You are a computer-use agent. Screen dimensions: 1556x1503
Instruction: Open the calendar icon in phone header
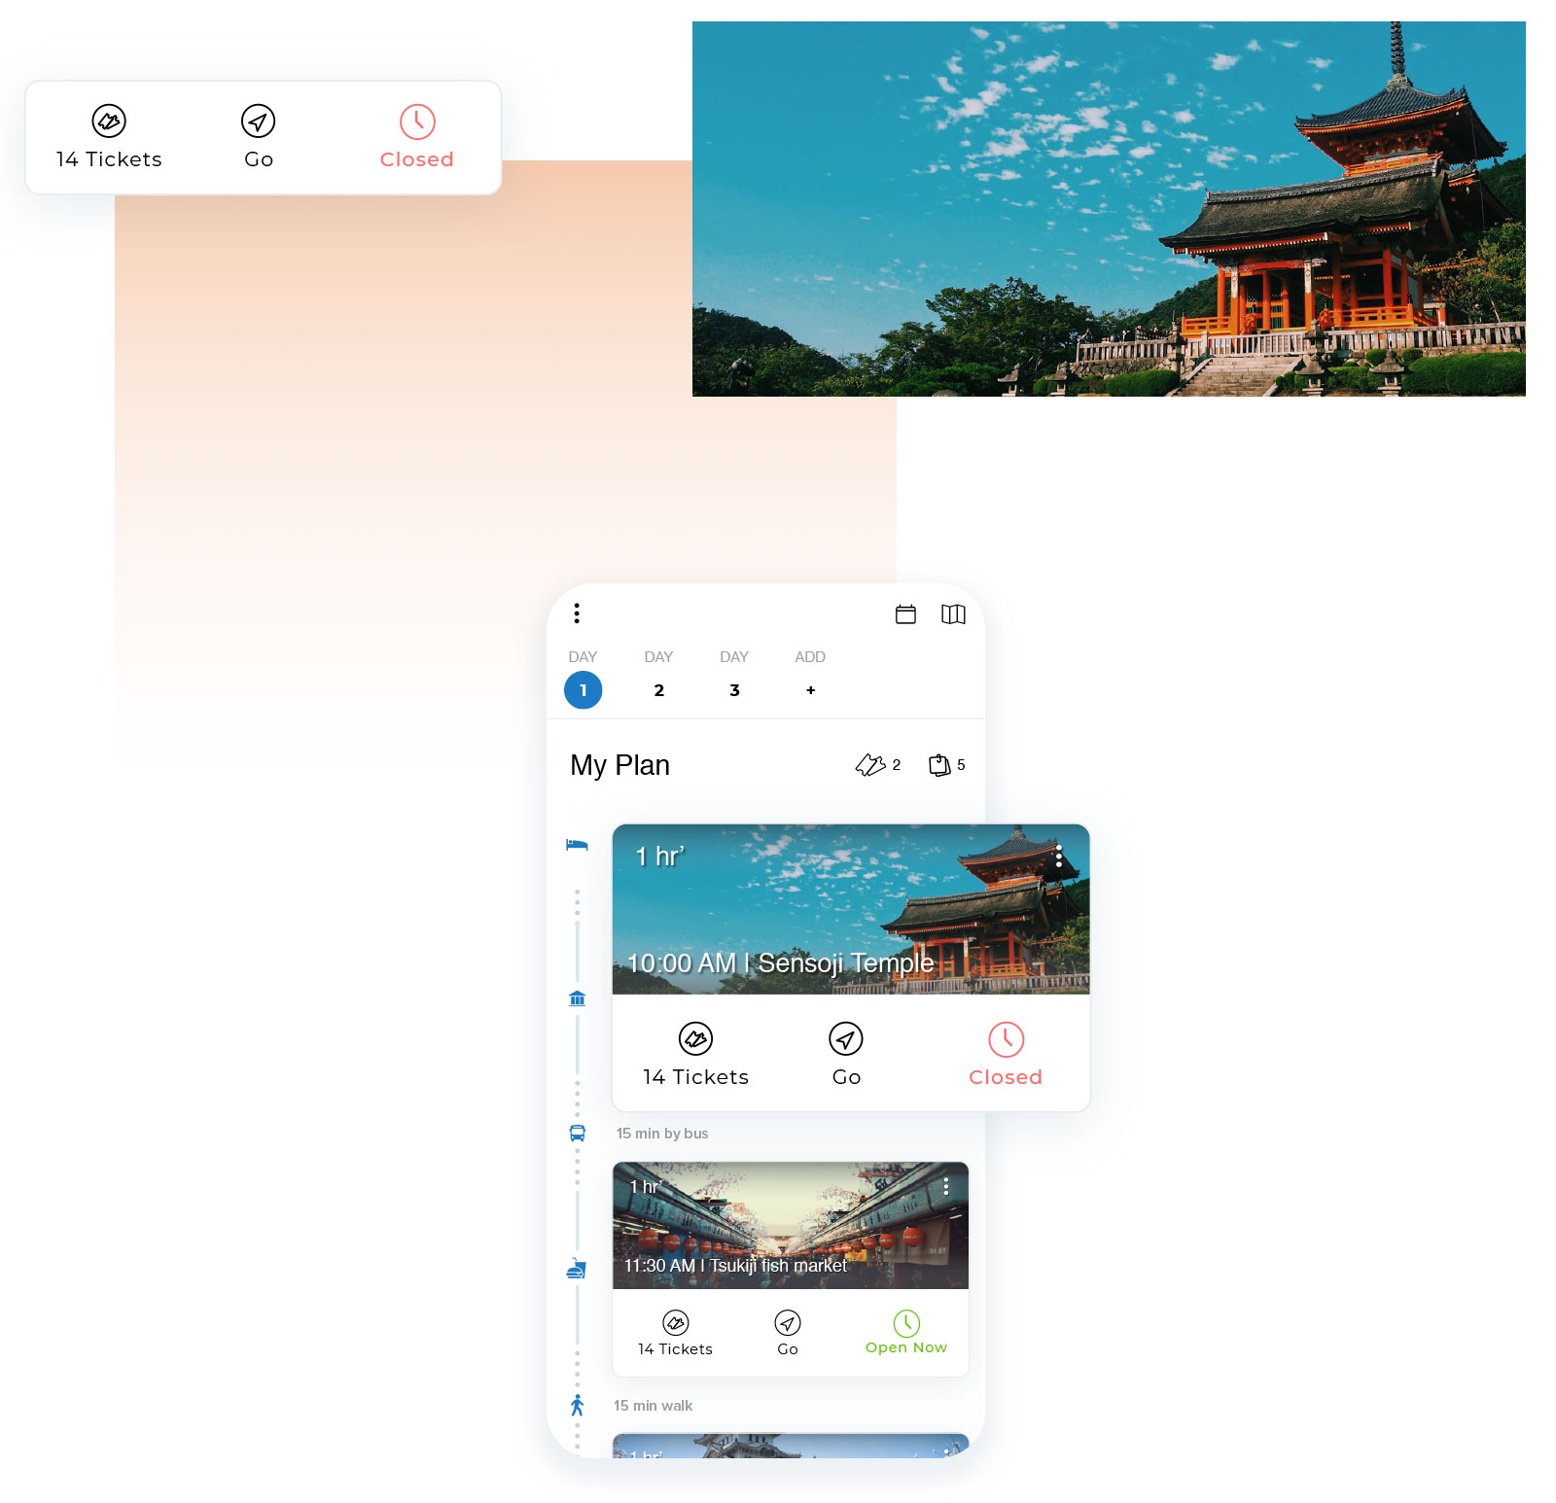pos(905,614)
